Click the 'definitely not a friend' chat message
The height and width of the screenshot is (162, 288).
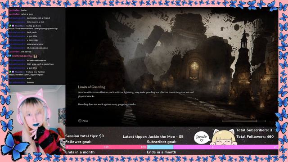click(38, 18)
